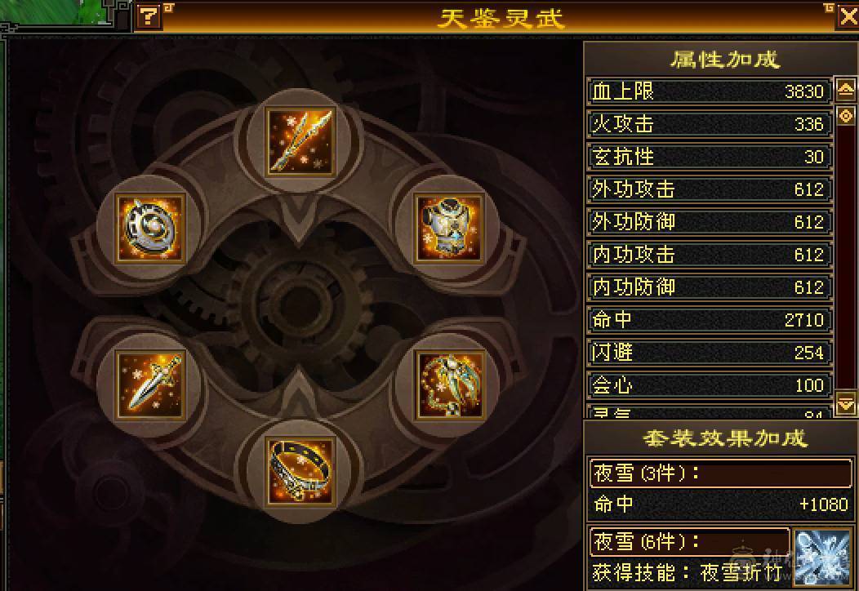Viewport: 859px width, 591px height.
Task: Select the 血上限 attribute row
Action: [710, 91]
